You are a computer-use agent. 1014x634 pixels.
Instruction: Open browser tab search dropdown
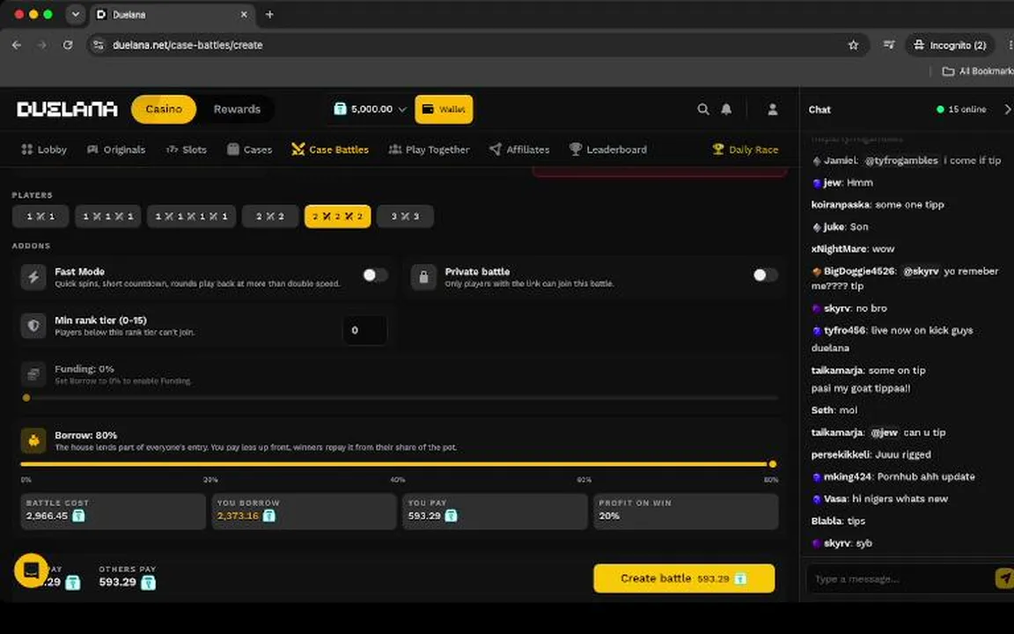(x=76, y=14)
